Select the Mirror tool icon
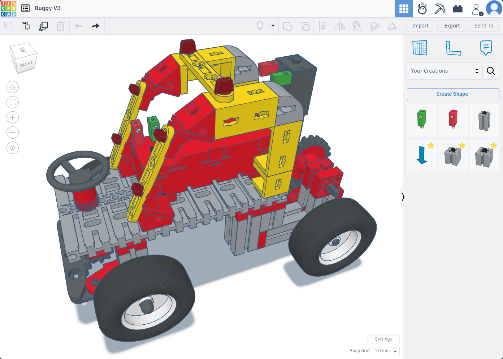 coord(339,26)
